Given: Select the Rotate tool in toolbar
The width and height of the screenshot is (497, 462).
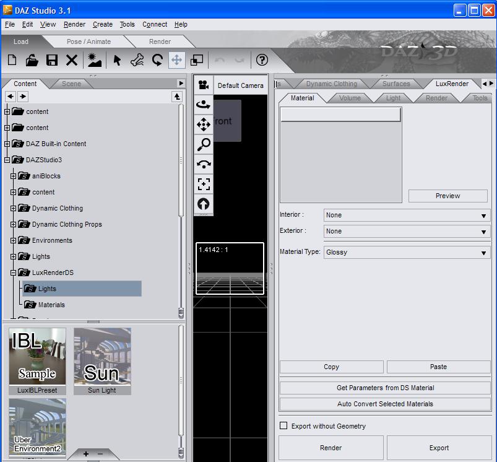Looking at the screenshot, I should (x=157, y=60).
